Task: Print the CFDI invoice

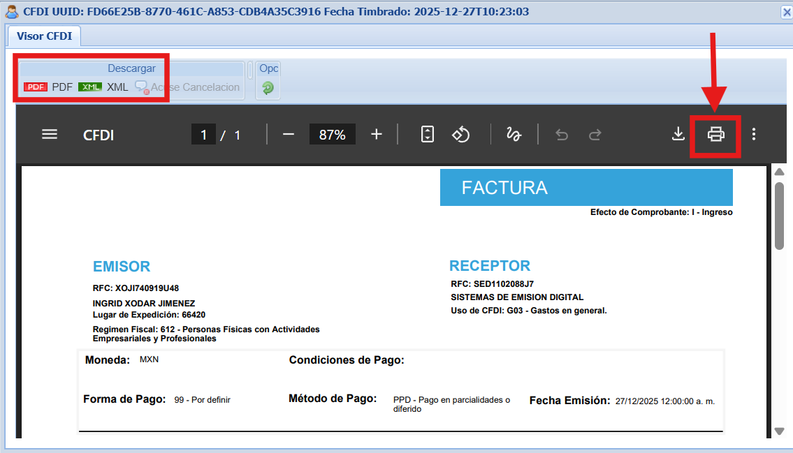Action: [716, 134]
